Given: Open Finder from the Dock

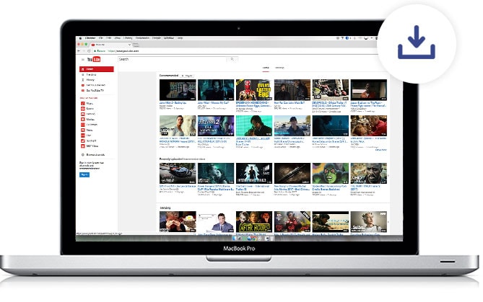Looking at the screenshot, I should click(x=235, y=239).
